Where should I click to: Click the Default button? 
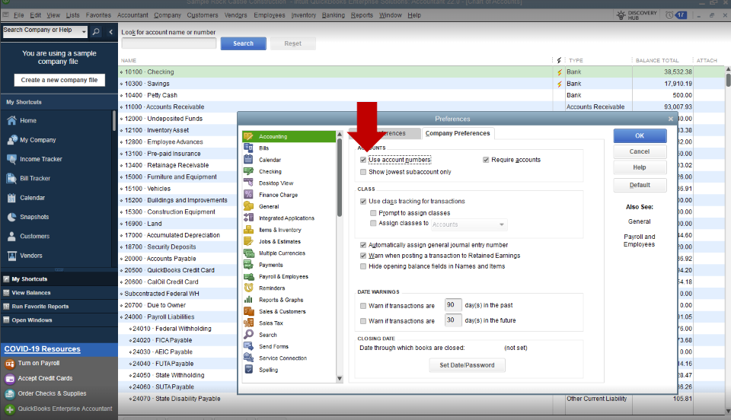(x=640, y=186)
